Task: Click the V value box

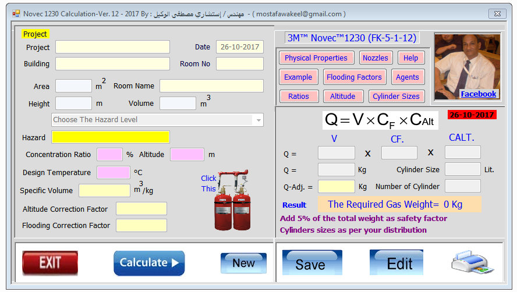Action: click(337, 153)
